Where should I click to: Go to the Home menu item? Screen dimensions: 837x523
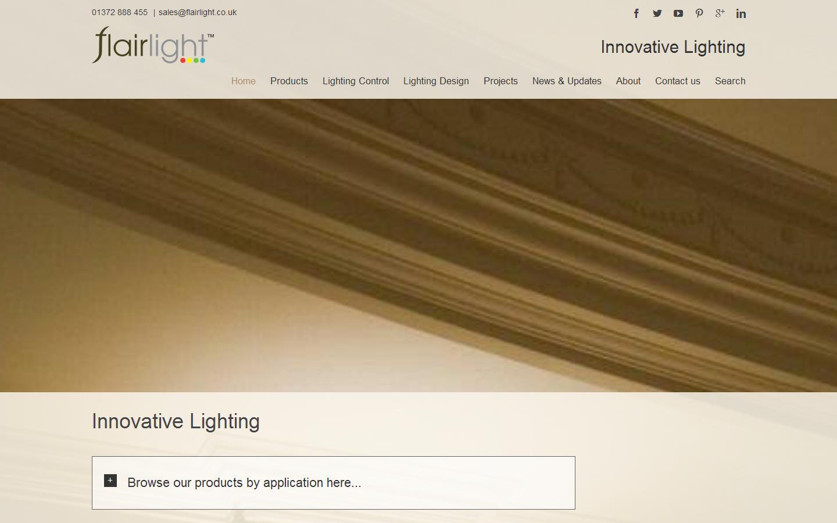pos(243,81)
